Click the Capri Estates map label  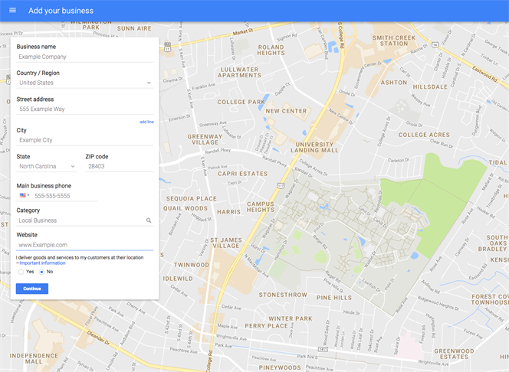coord(242,174)
